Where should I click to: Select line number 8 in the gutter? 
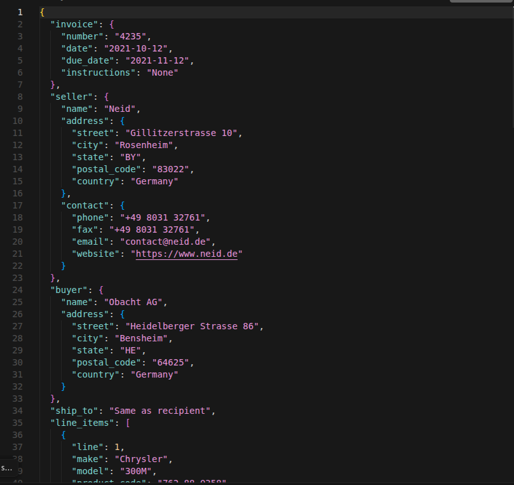click(x=20, y=97)
